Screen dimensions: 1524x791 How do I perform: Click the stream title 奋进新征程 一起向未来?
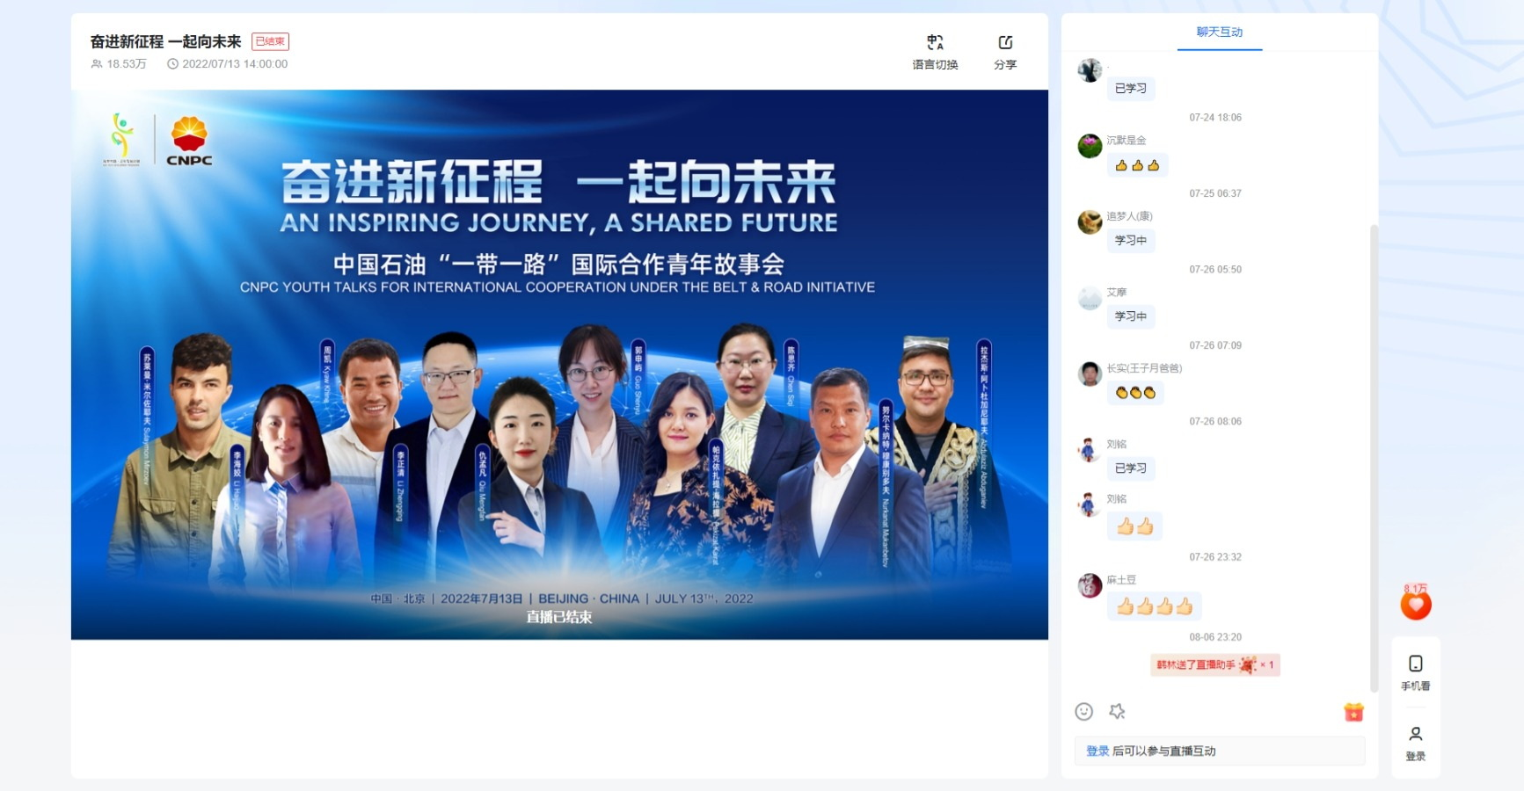166,41
